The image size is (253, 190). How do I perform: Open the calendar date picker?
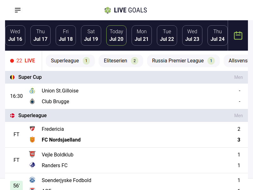(238, 35)
